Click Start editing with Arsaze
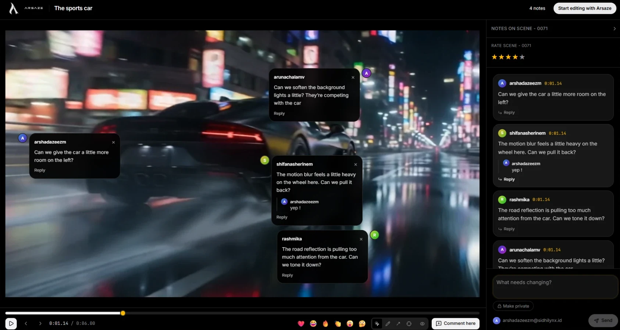620x330 pixels. (x=585, y=8)
